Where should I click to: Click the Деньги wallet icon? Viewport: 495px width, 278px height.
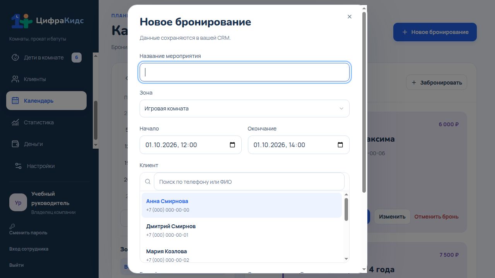15,144
